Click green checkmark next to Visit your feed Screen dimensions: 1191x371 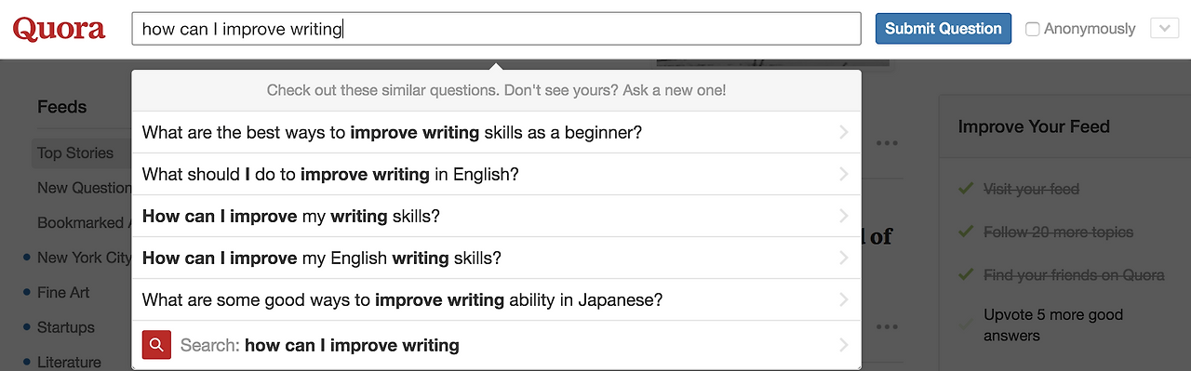click(966, 189)
